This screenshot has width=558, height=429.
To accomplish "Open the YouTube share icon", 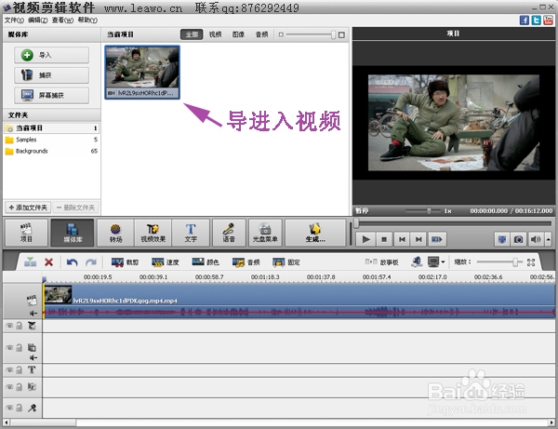I will pos(548,20).
